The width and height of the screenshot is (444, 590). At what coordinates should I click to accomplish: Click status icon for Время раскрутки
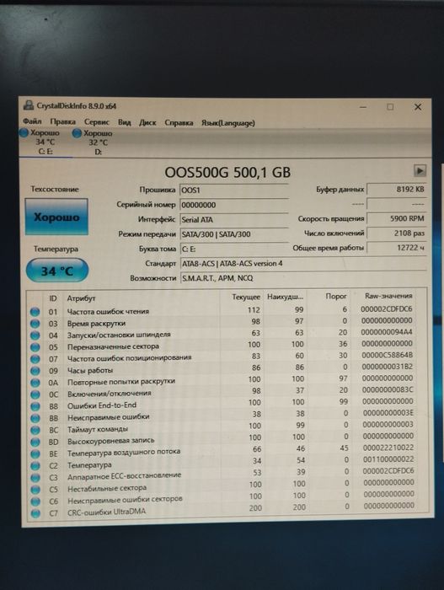[35, 324]
